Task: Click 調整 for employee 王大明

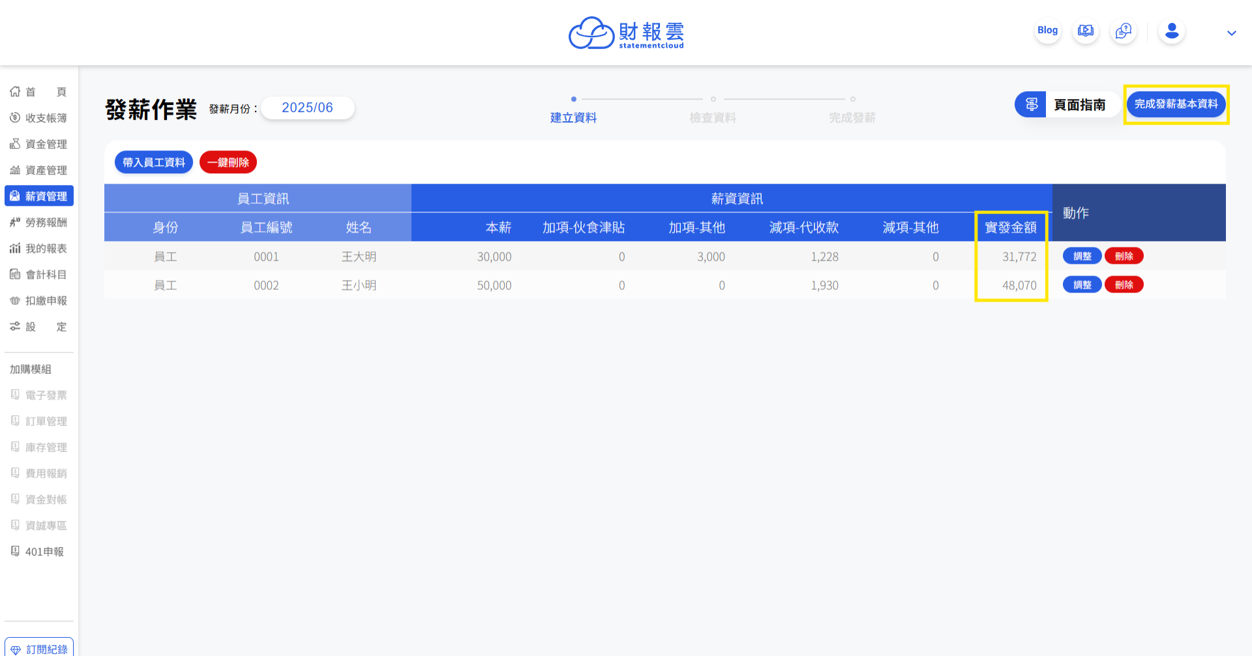Action: (x=1082, y=256)
